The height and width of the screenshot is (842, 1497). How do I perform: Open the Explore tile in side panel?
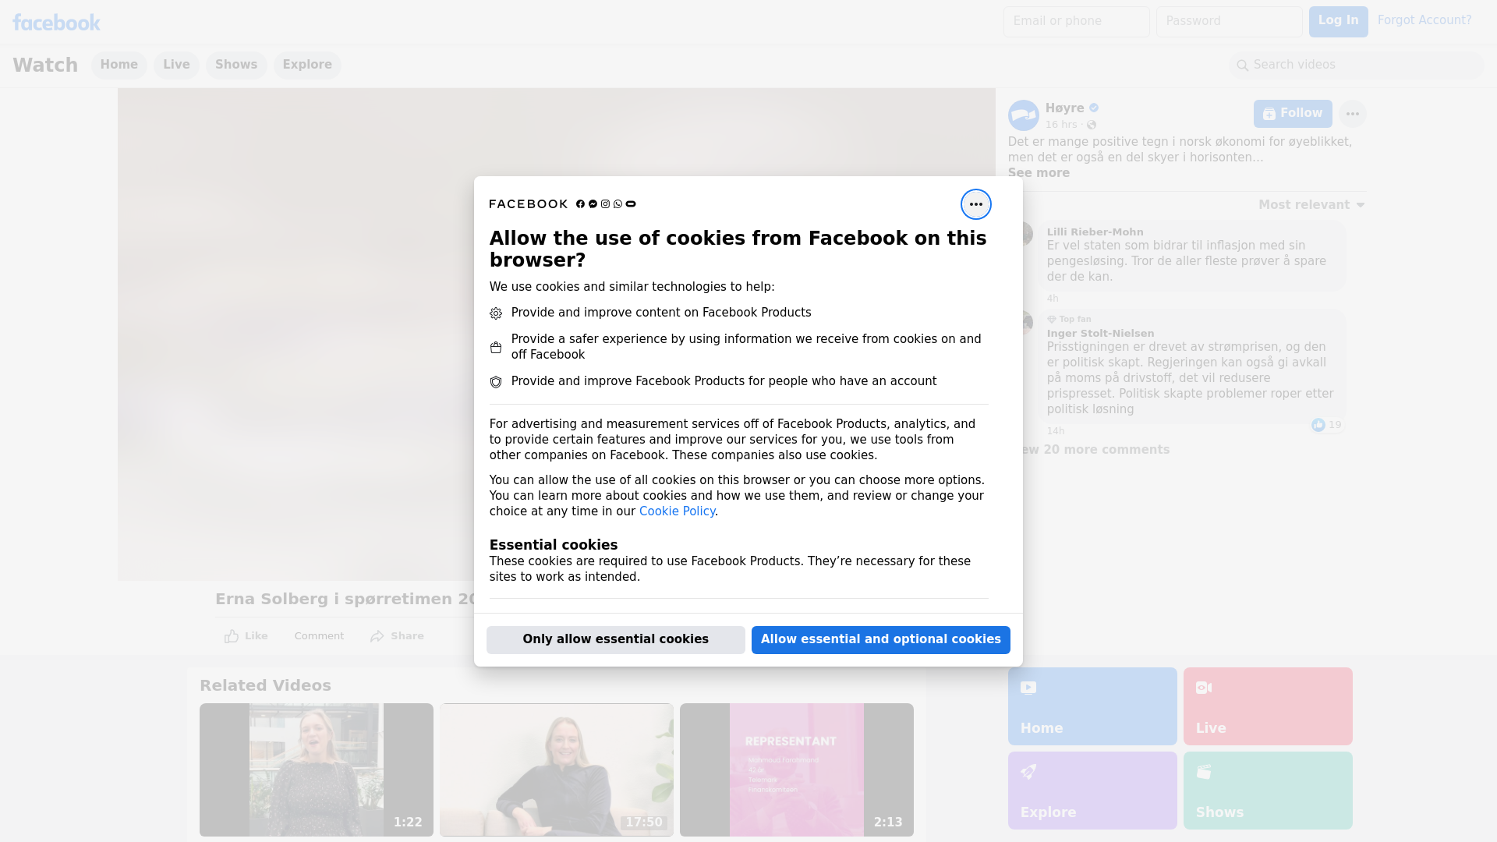(1092, 791)
